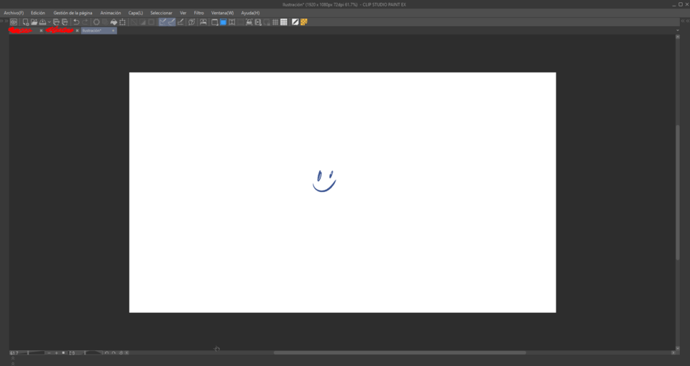
Task: Open the Animación menu
Action: [111, 13]
